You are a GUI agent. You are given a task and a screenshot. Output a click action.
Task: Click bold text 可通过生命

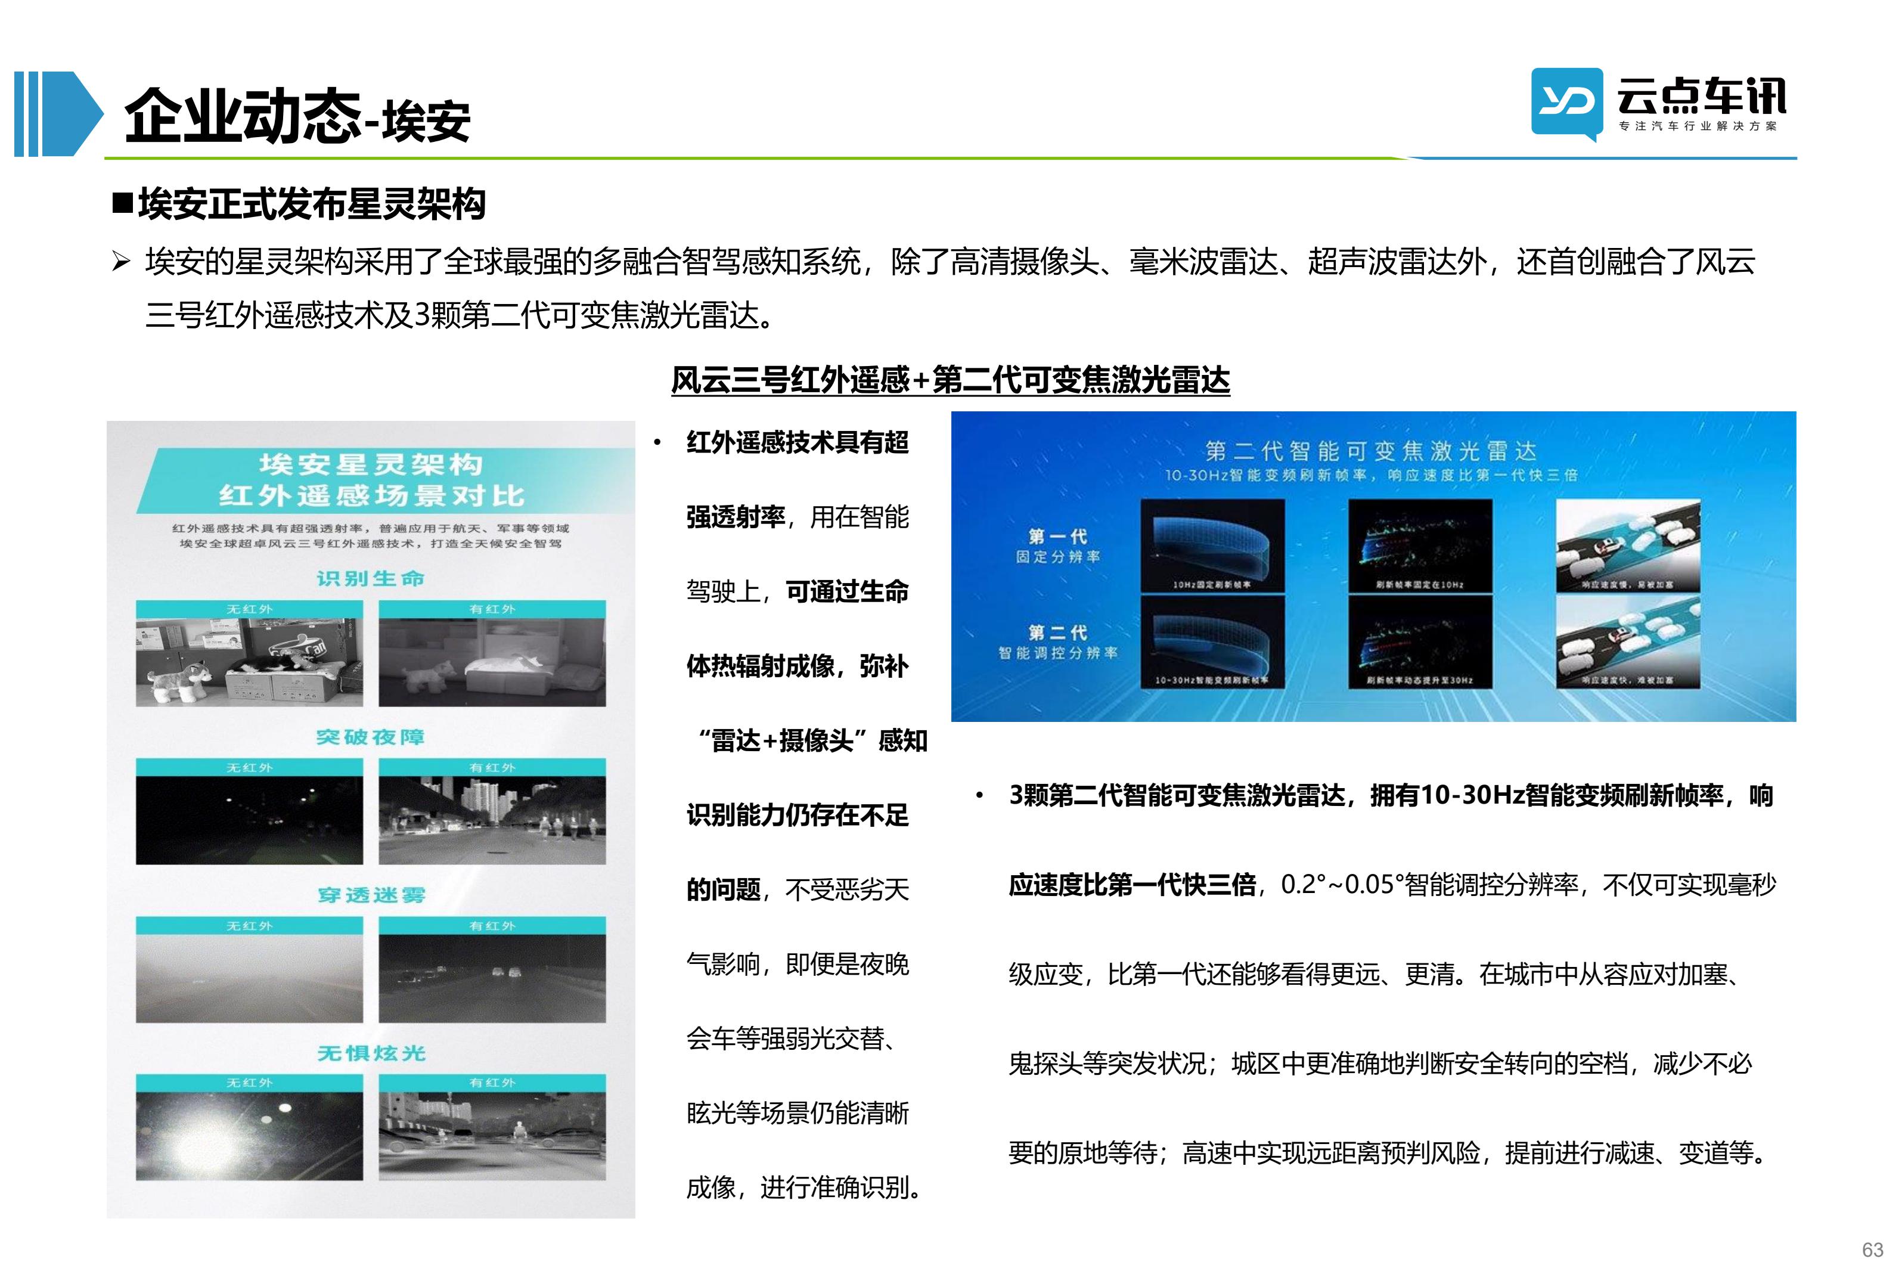coord(847,591)
